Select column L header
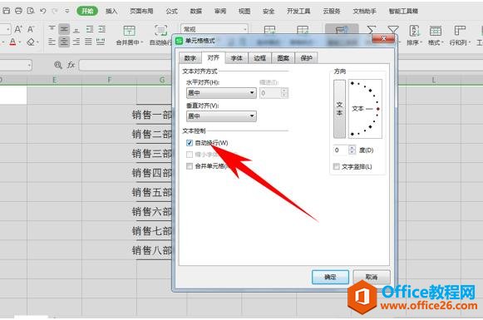Image resolution: width=483 pixels, height=320 pixels. pos(433,80)
